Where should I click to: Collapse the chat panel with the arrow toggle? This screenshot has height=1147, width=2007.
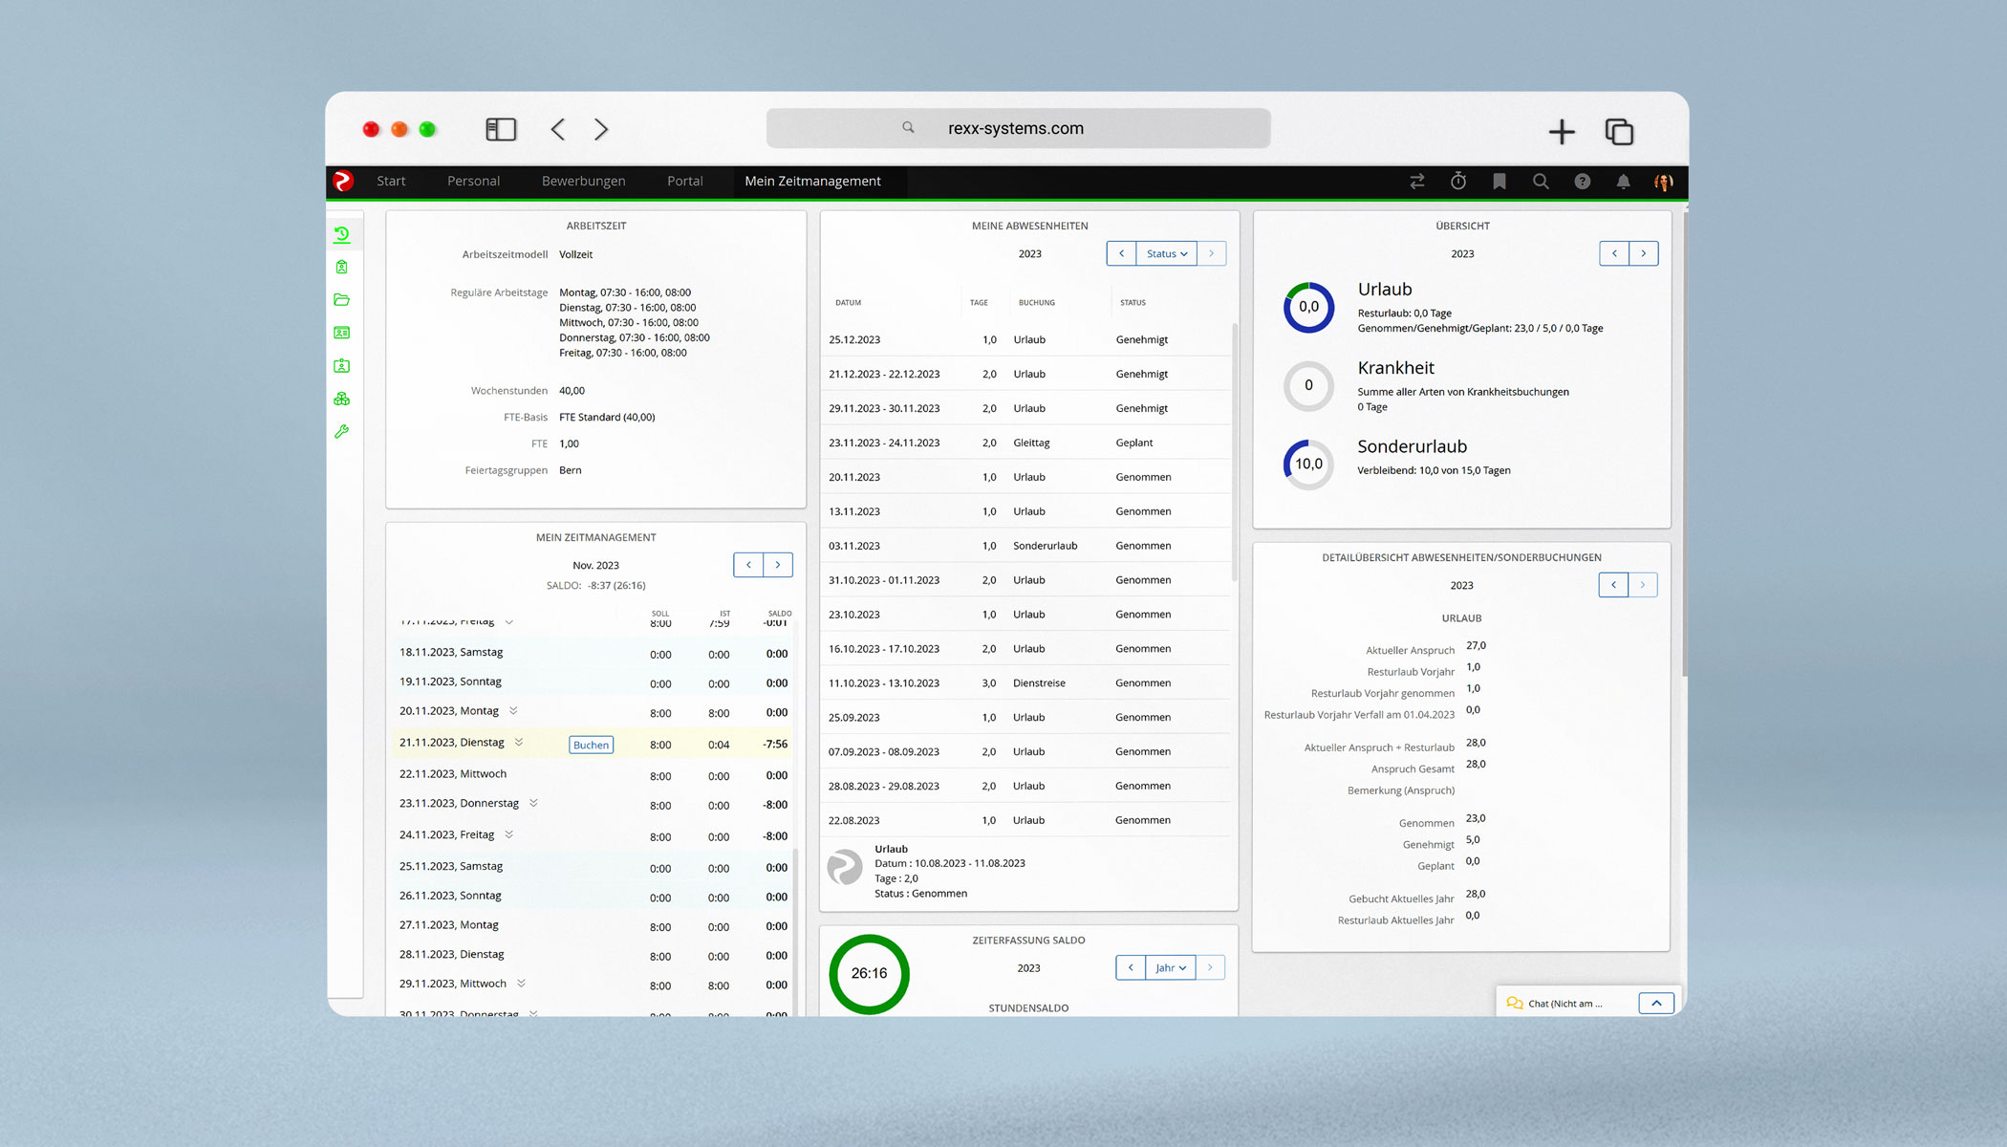[1657, 1002]
